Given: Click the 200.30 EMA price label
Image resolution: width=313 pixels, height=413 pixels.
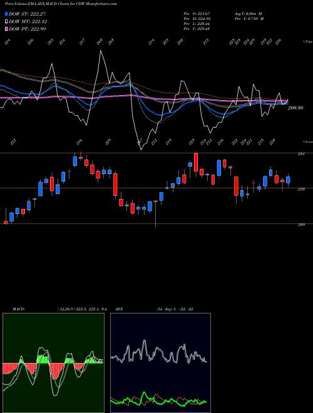Looking at the screenshot, I should click(x=295, y=108).
